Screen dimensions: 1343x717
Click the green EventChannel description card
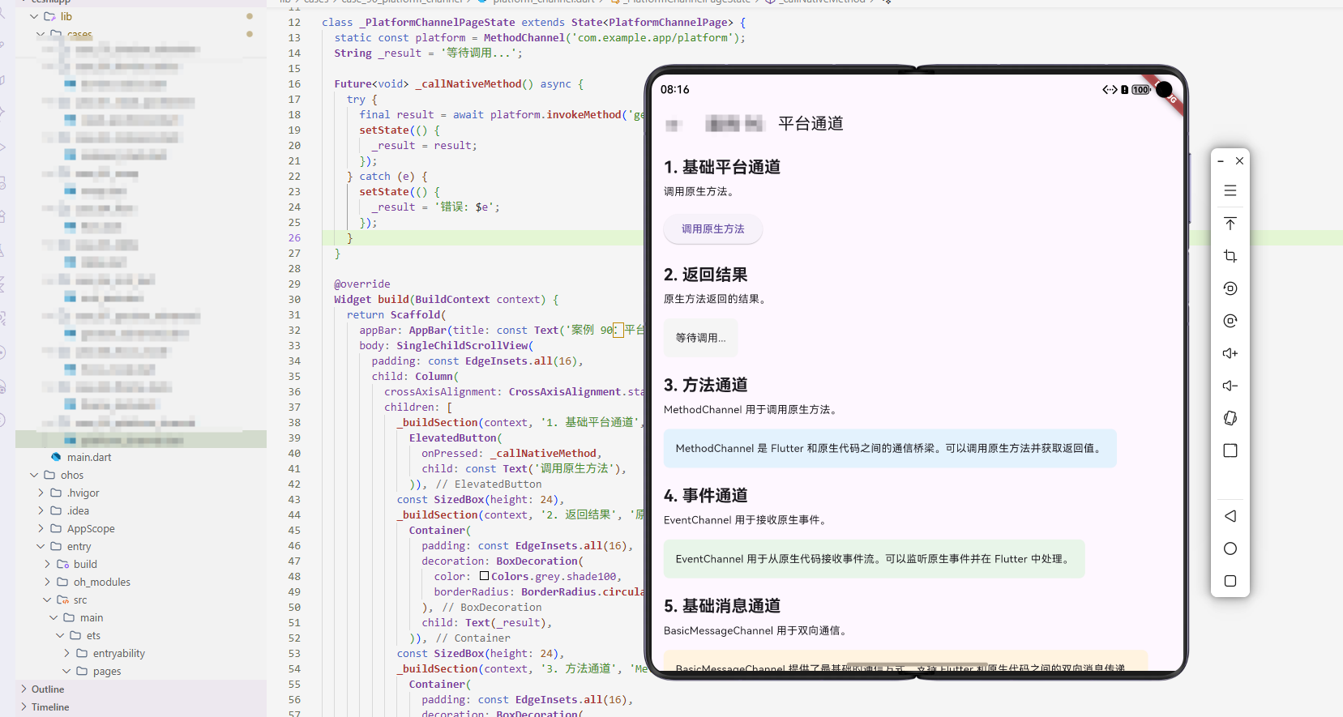874,559
